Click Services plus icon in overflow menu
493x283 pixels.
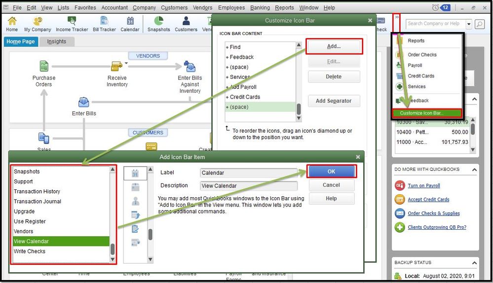click(400, 86)
